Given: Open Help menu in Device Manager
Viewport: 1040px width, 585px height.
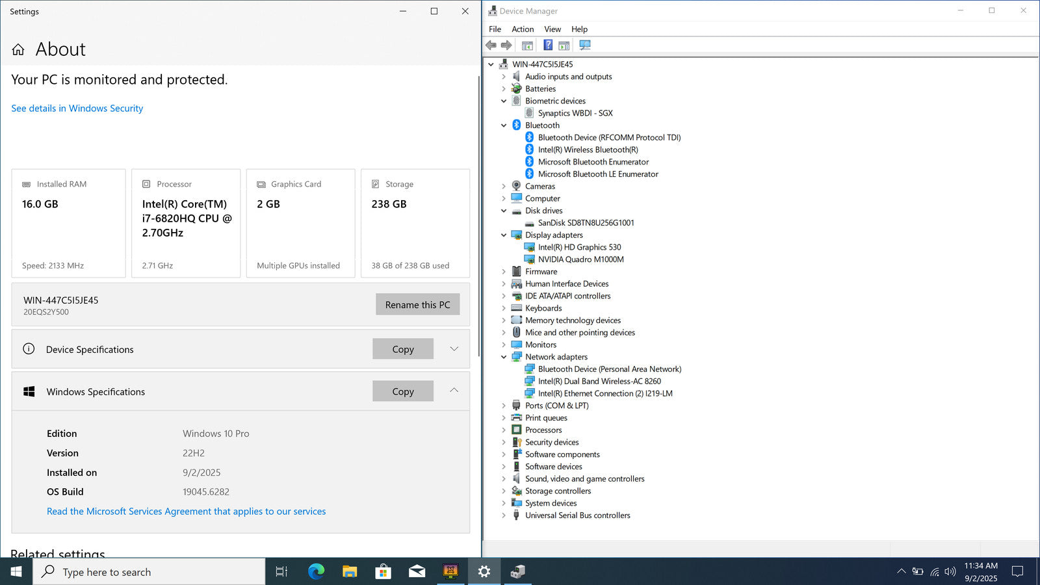Looking at the screenshot, I should (x=579, y=29).
